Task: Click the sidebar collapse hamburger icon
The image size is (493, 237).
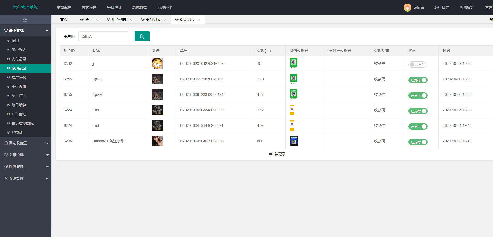Action: pyautogui.click(x=25, y=20)
